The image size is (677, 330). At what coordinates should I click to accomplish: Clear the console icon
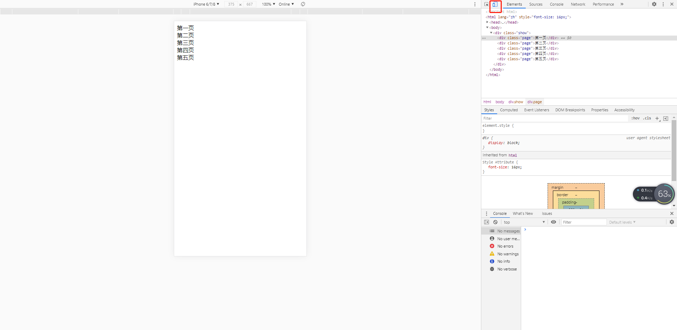click(x=495, y=222)
